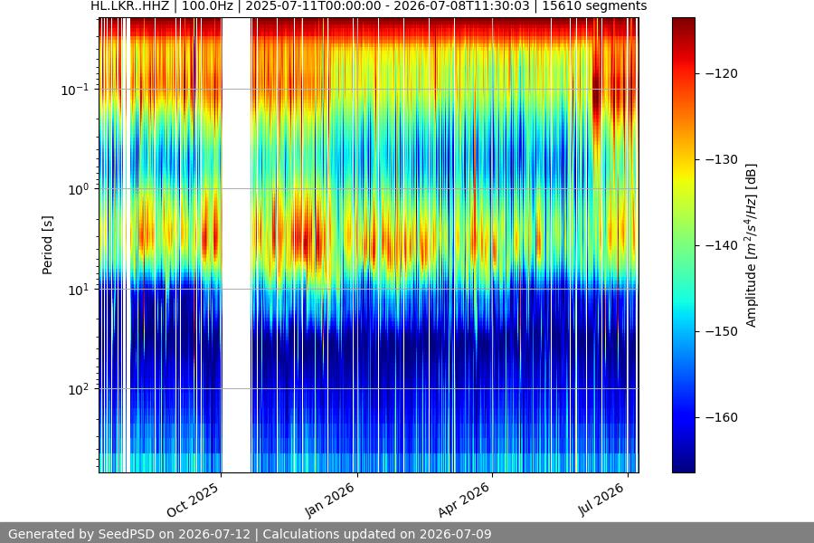Click the Amplitude [dB] colorbar label
This screenshot has height=543, width=814.
[x=752, y=245]
